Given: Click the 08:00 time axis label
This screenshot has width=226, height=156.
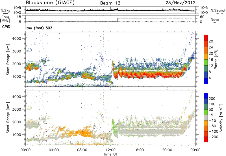Looking at the screenshot, I should coord(82,150).
